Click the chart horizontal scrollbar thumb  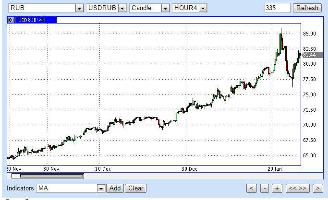(52, 176)
